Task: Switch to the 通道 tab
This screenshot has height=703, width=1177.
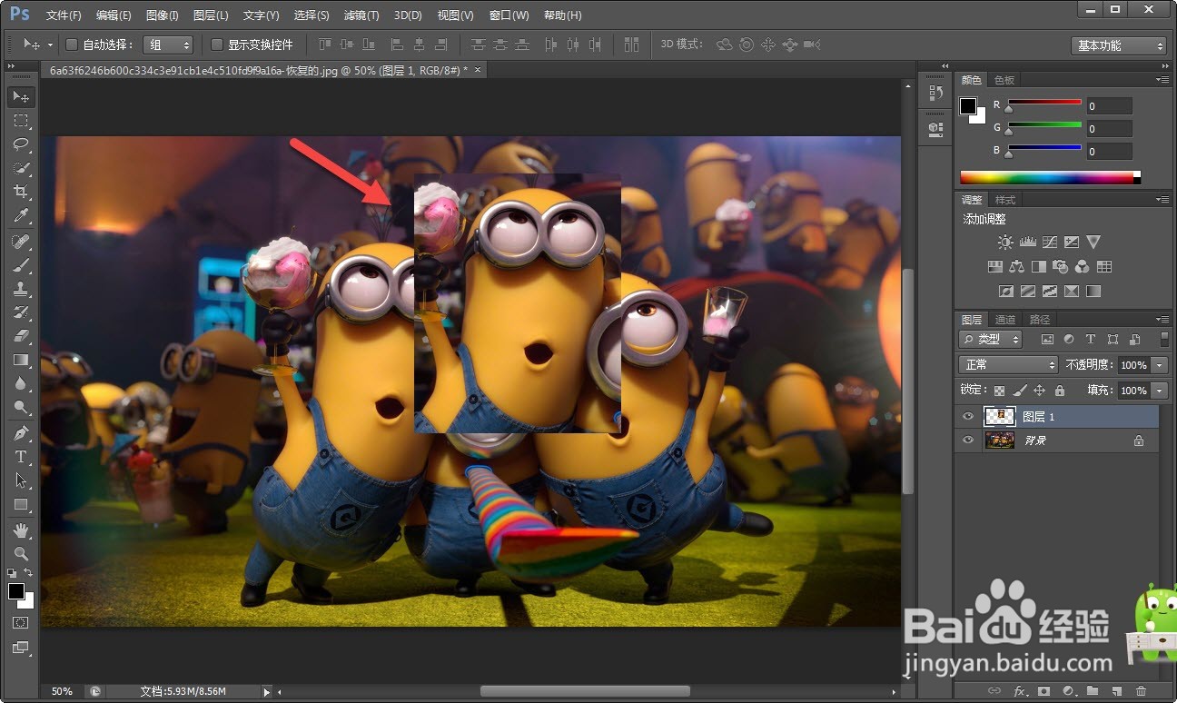Action: point(1005,320)
